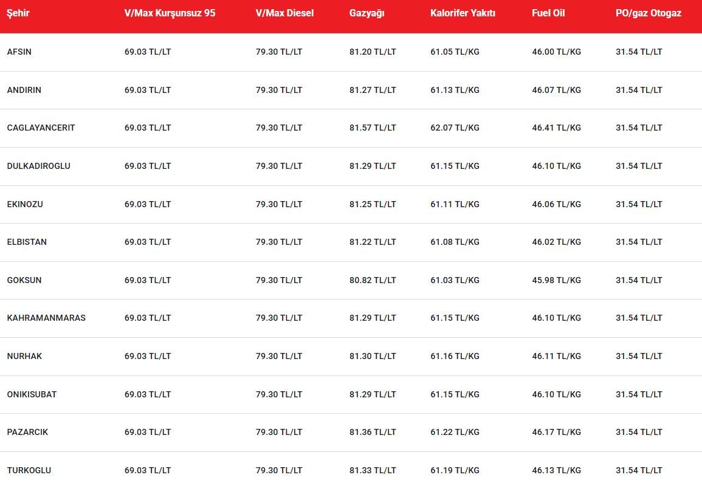The image size is (702, 486).
Task: Click the KAHRAMANMARAS city label
Action: (x=46, y=318)
